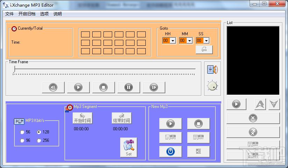Select the 256 Kbit/s radio button
The image size is (288, 168).
tap(39, 140)
